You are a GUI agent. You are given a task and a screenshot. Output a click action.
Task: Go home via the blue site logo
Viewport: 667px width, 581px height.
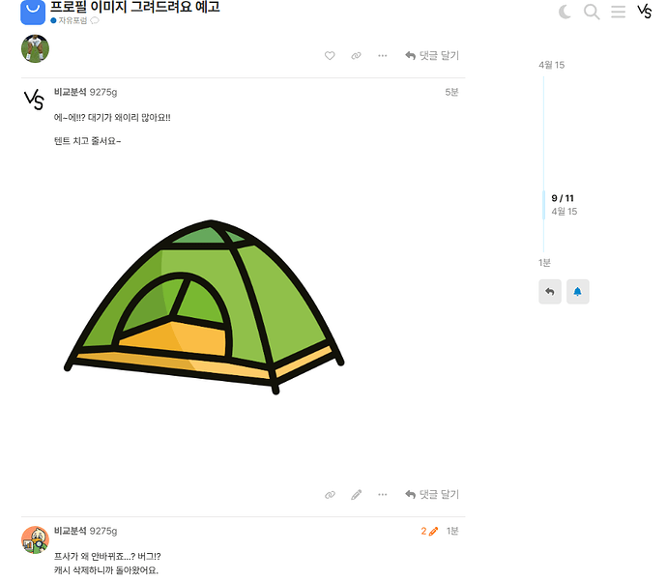coord(33,12)
